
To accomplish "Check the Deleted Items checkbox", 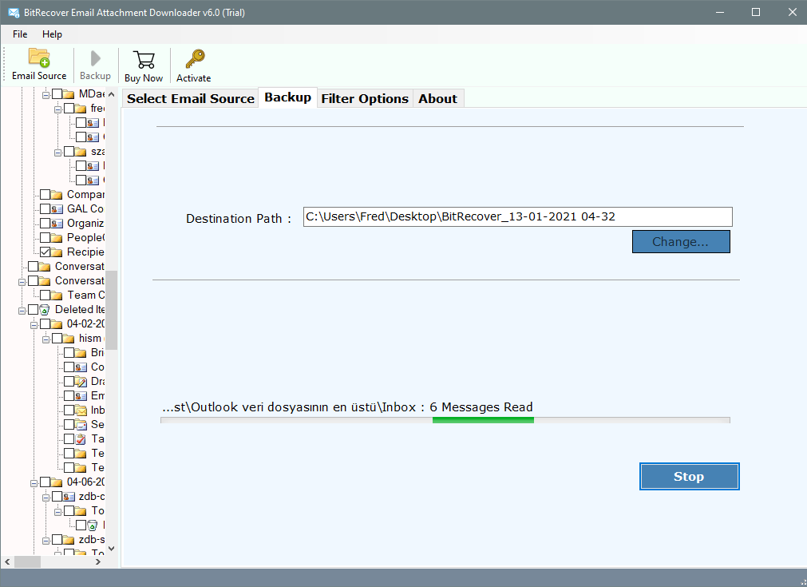I will pyautogui.click(x=34, y=309).
